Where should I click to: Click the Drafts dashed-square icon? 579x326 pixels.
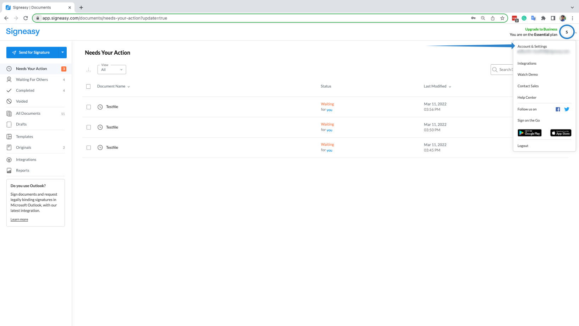click(9, 124)
